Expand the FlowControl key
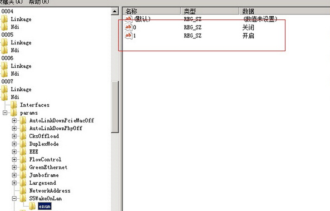The height and width of the screenshot is (211, 330). point(14,159)
